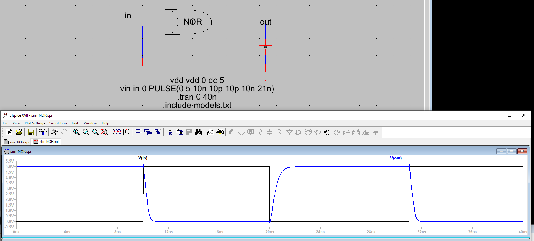534x241 pixels.
Task: Click the Close All Windows icon
Action: click(158, 132)
